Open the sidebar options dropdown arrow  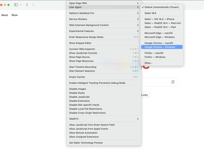click(x=21, y=5)
